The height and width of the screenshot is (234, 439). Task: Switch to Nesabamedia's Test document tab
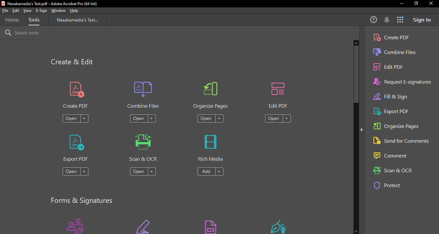[77, 20]
